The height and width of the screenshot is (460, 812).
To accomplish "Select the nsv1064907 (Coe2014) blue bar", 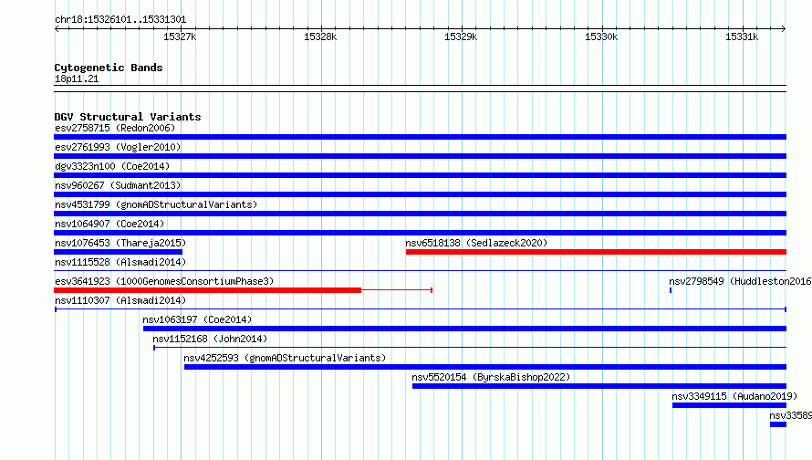I will [420, 233].
